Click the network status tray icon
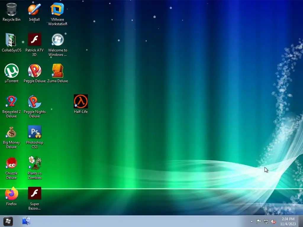 click(x=266, y=222)
